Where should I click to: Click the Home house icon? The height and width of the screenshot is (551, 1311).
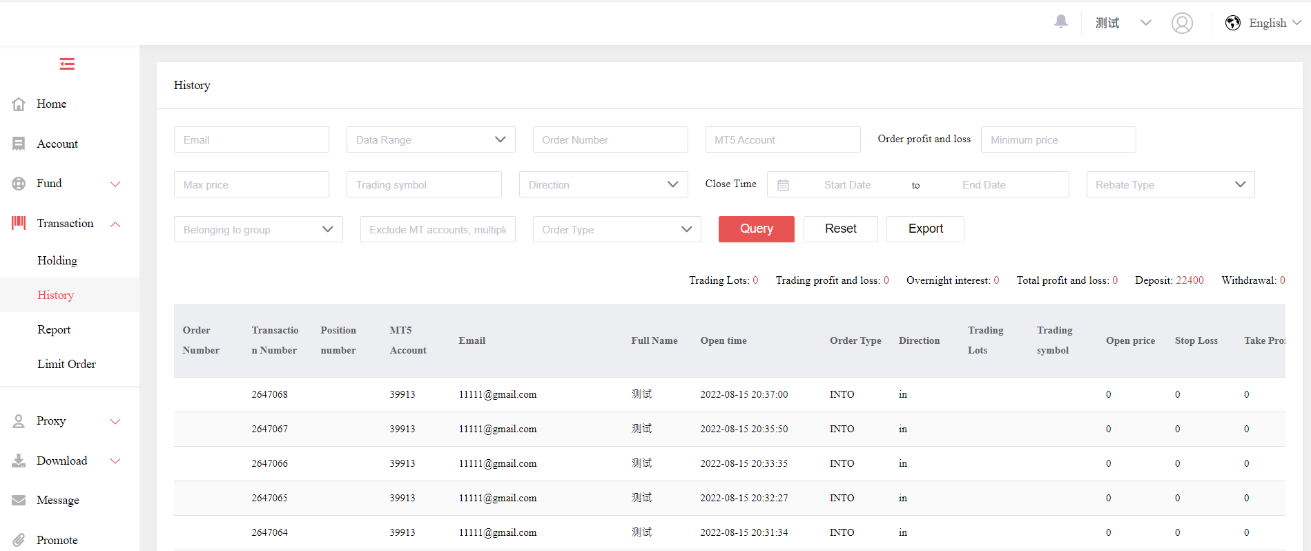click(x=19, y=104)
